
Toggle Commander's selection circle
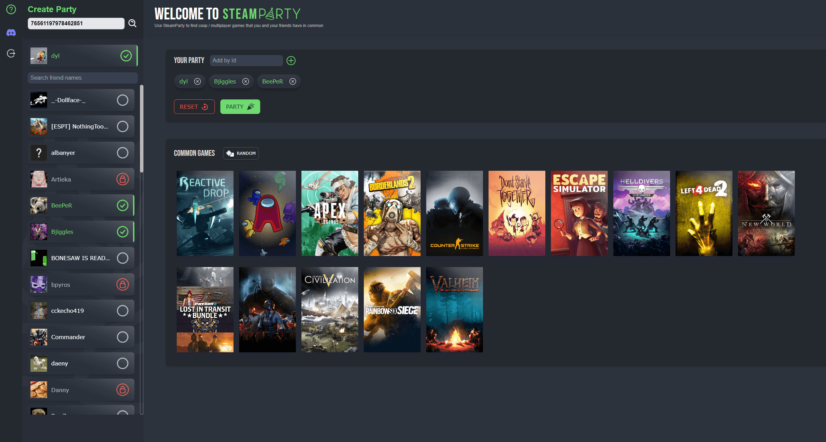[122, 337]
